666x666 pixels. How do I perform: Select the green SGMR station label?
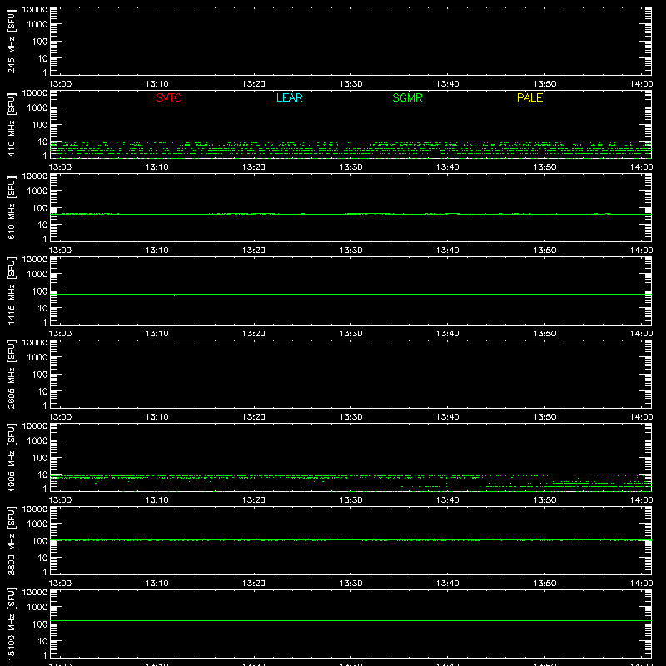pos(407,97)
